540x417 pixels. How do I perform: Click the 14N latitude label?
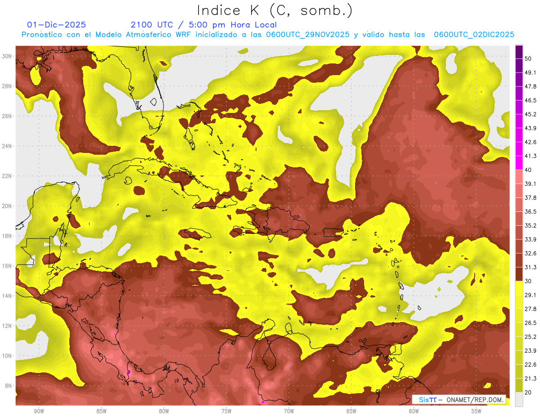pyautogui.click(x=8, y=296)
